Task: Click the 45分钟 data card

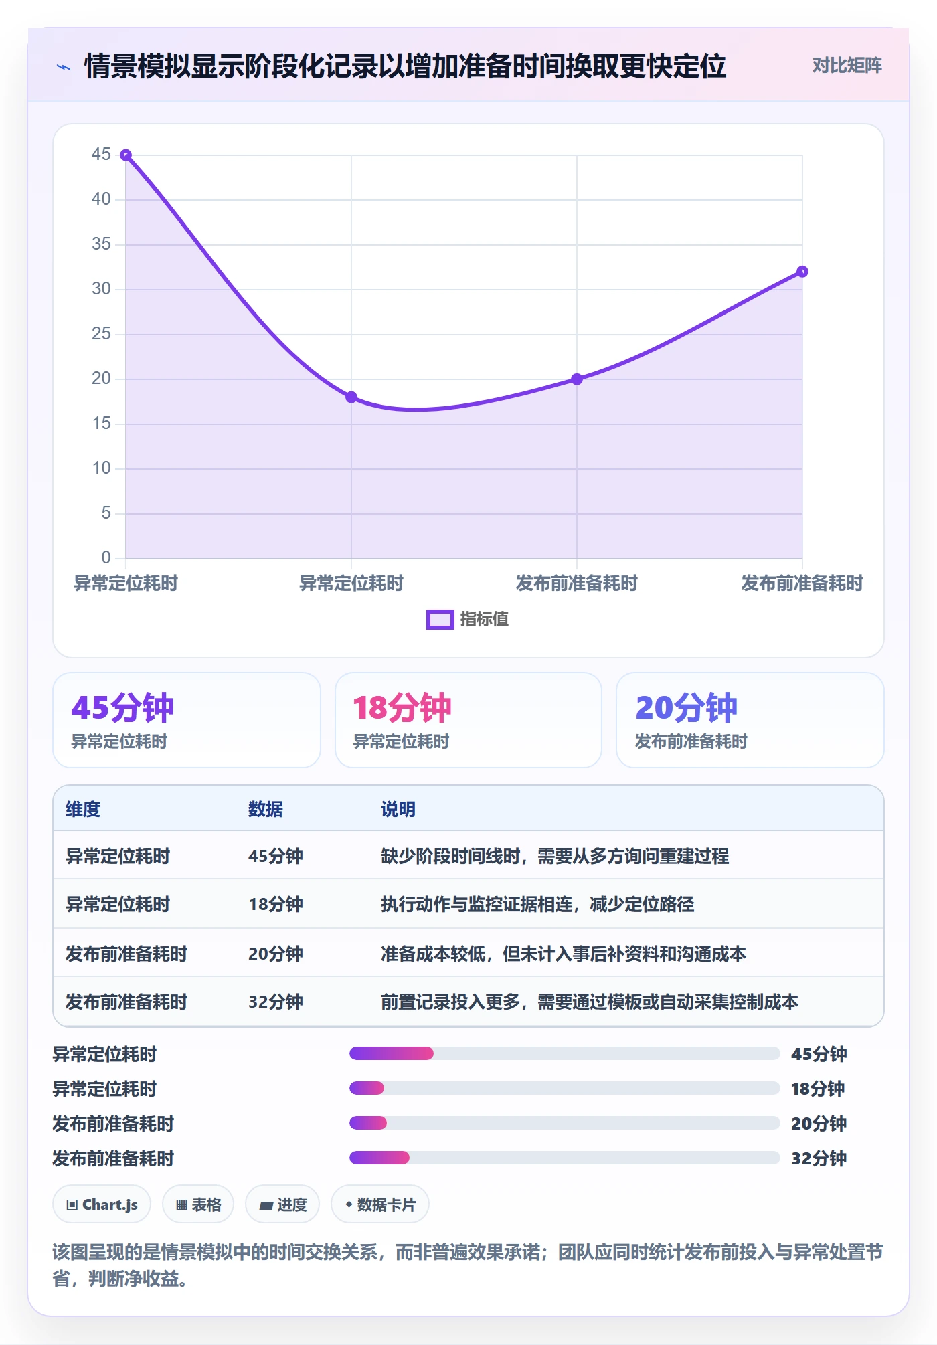Action: (x=187, y=720)
